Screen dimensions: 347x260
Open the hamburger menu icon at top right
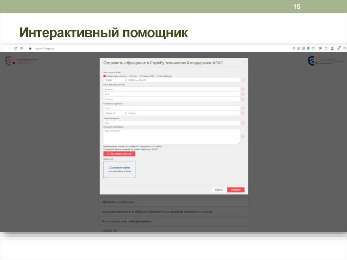tap(345, 48)
